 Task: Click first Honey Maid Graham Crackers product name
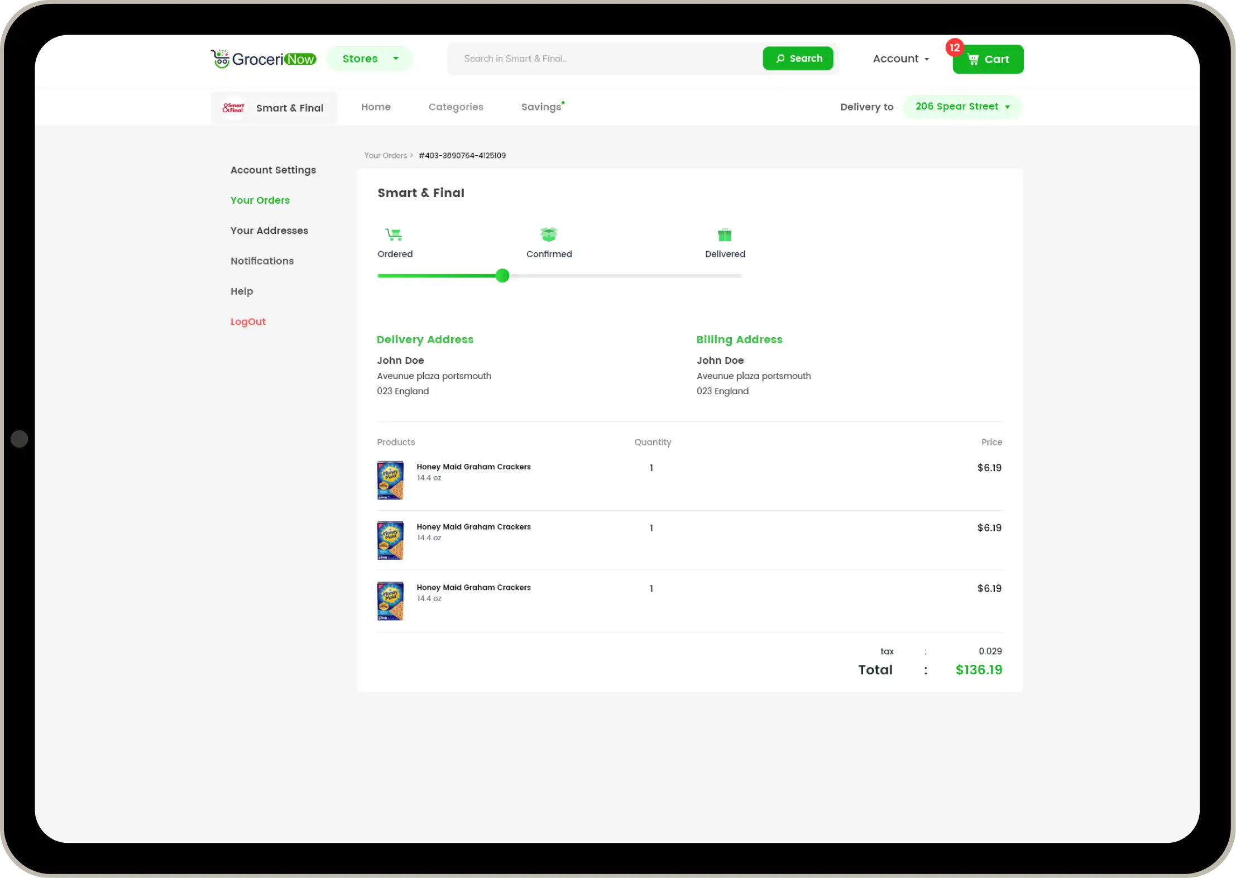(473, 467)
